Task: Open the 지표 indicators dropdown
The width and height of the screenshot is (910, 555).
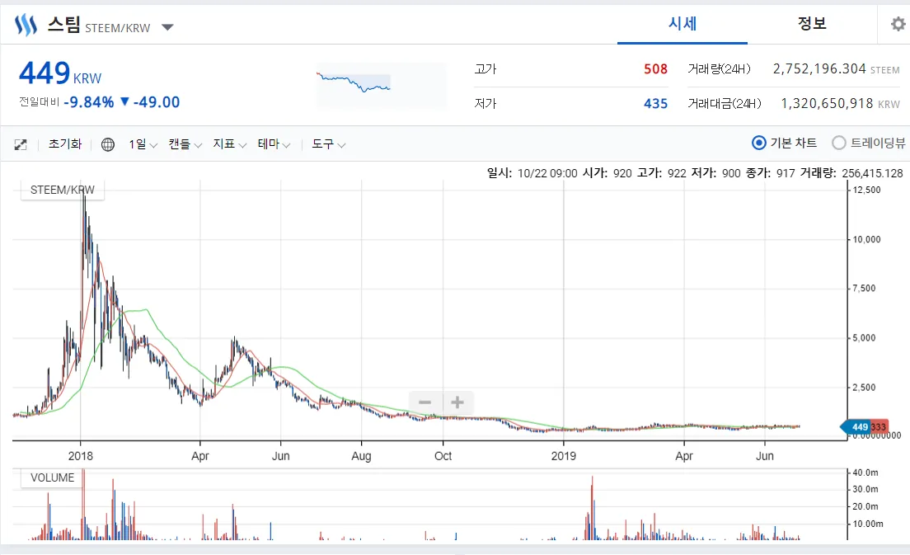Action: point(230,144)
